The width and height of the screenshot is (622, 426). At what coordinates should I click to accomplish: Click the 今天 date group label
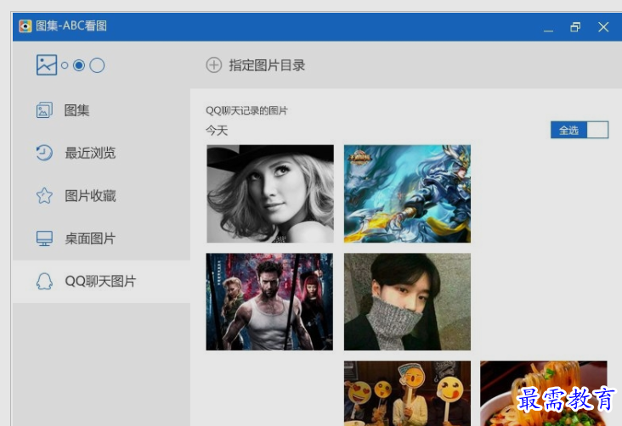tap(217, 131)
